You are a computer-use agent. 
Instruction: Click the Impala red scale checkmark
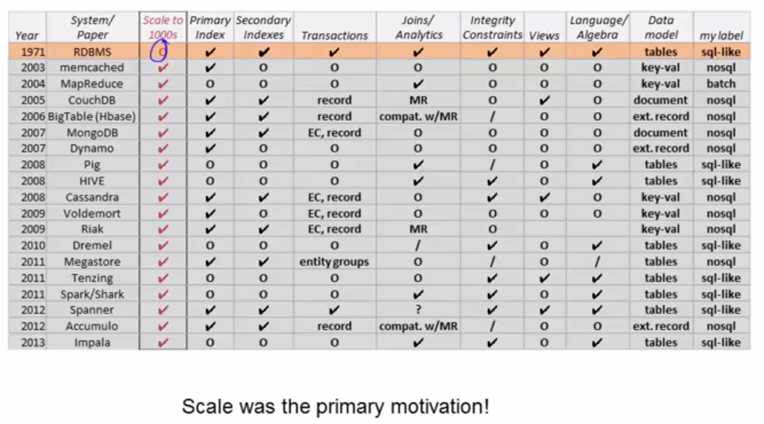pos(163,343)
